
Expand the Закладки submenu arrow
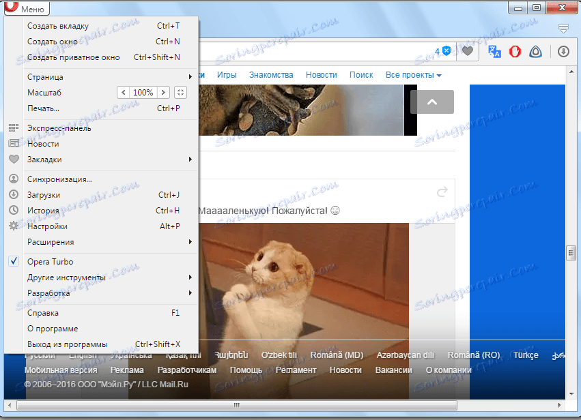click(x=190, y=159)
